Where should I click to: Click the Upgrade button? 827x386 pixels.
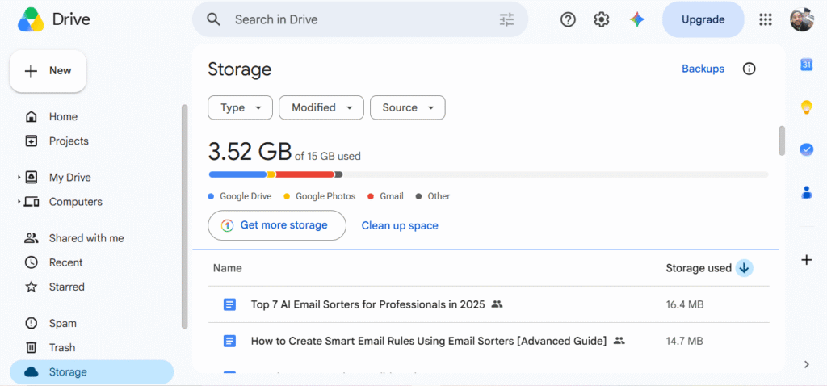pyautogui.click(x=703, y=19)
